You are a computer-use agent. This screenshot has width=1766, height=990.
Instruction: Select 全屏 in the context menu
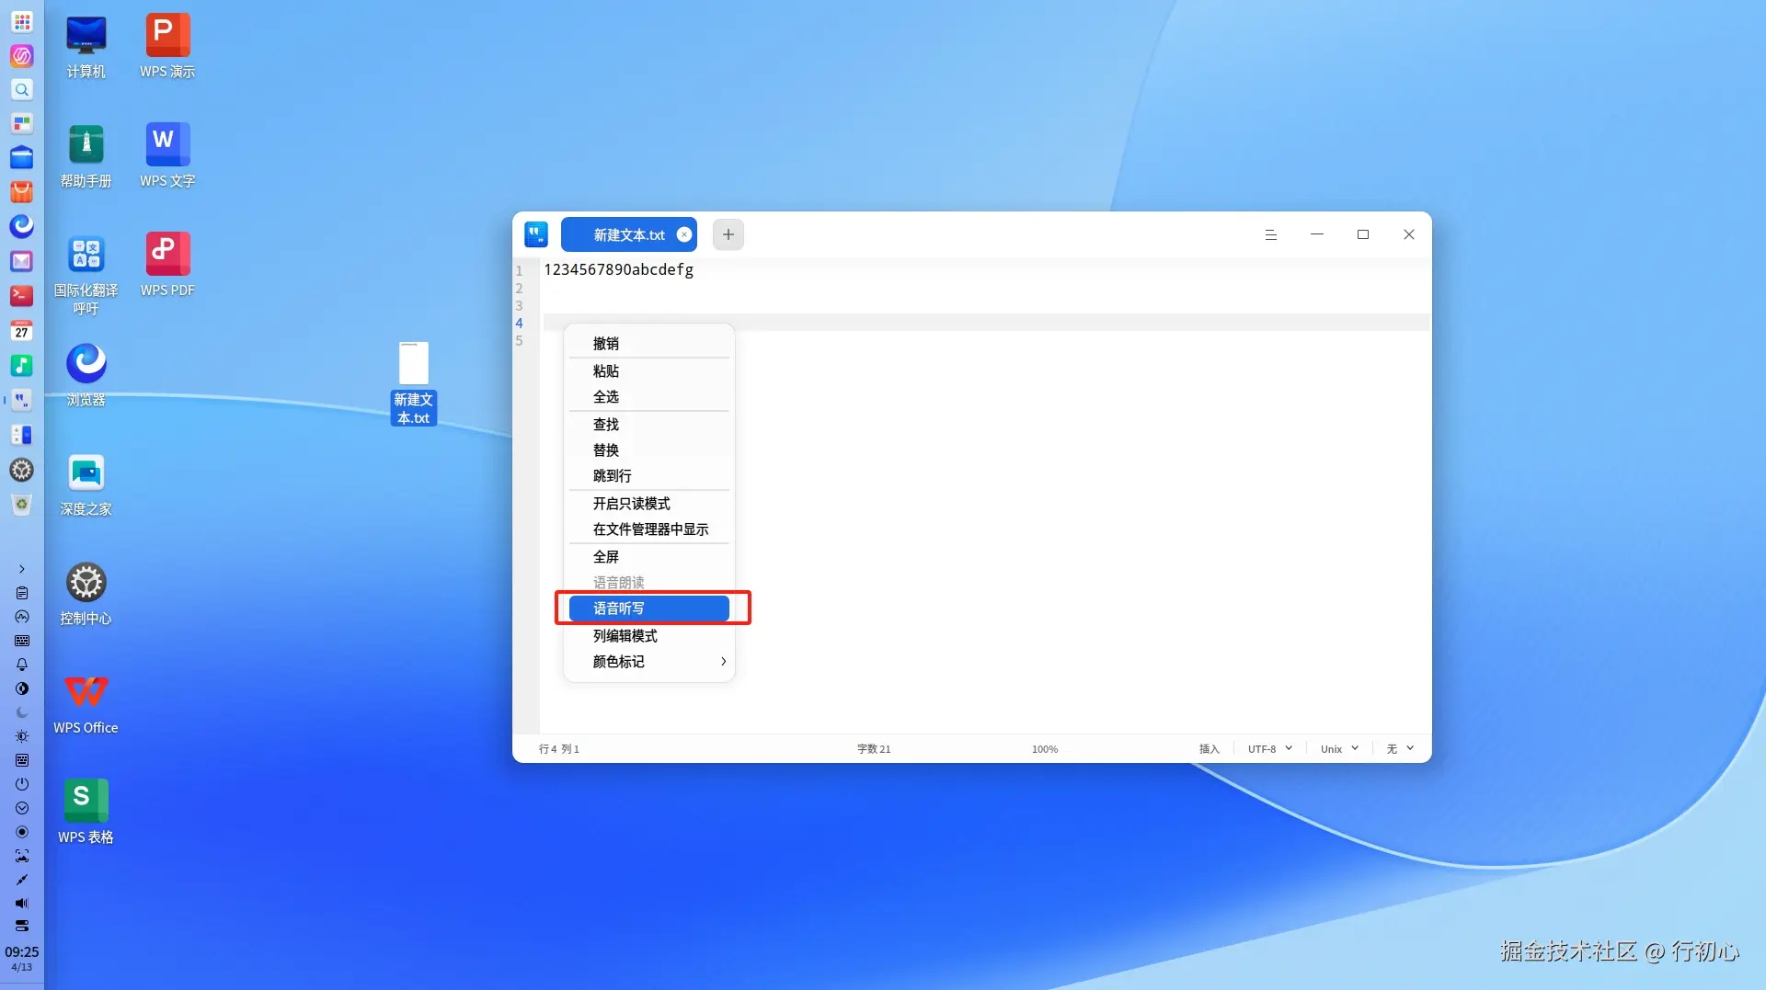point(649,557)
